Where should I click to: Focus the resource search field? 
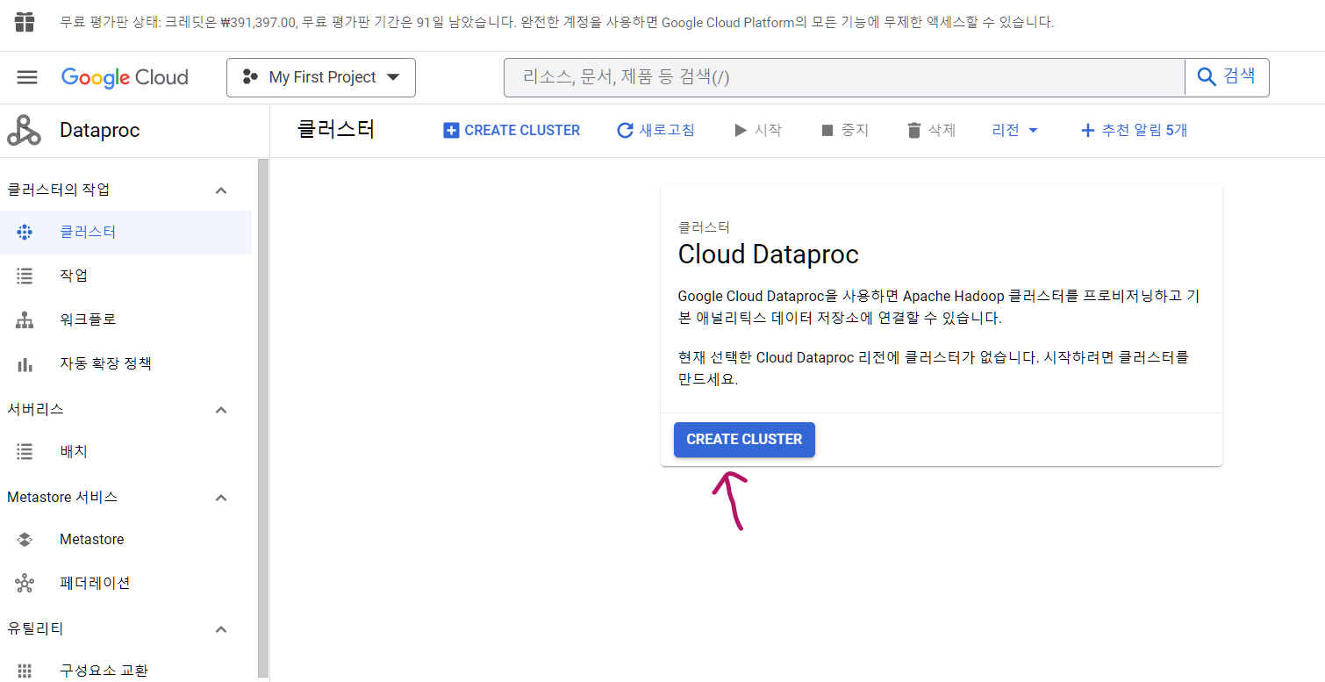[844, 77]
